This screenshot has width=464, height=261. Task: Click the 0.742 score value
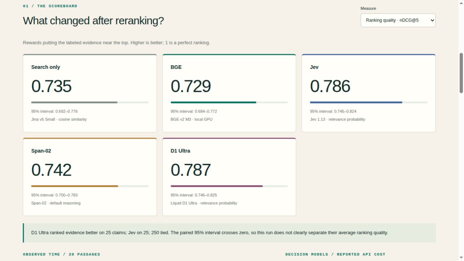point(51,170)
